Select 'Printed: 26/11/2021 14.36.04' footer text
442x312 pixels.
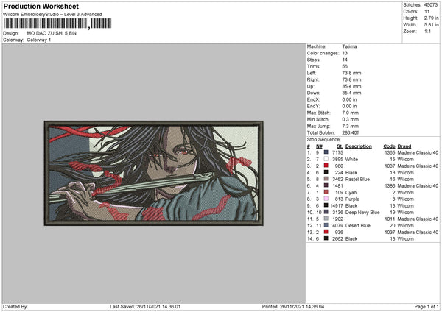pos(293,307)
